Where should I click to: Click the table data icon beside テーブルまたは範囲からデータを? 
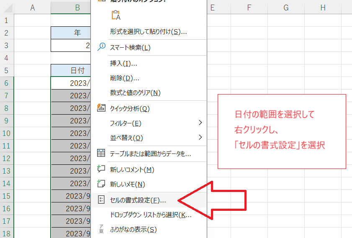pyautogui.click(x=101, y=153)
